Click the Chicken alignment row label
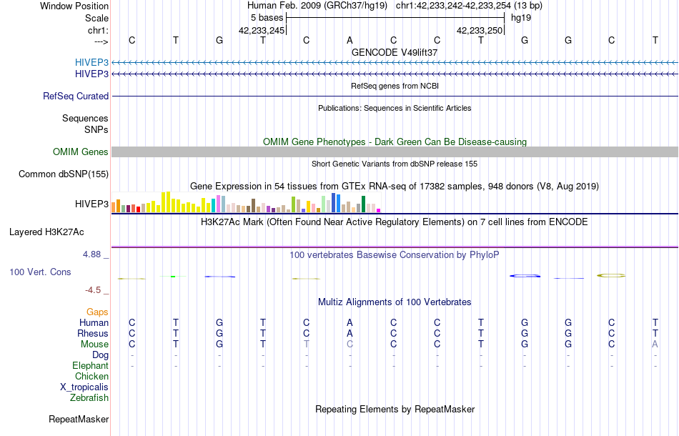 point(91,376)
